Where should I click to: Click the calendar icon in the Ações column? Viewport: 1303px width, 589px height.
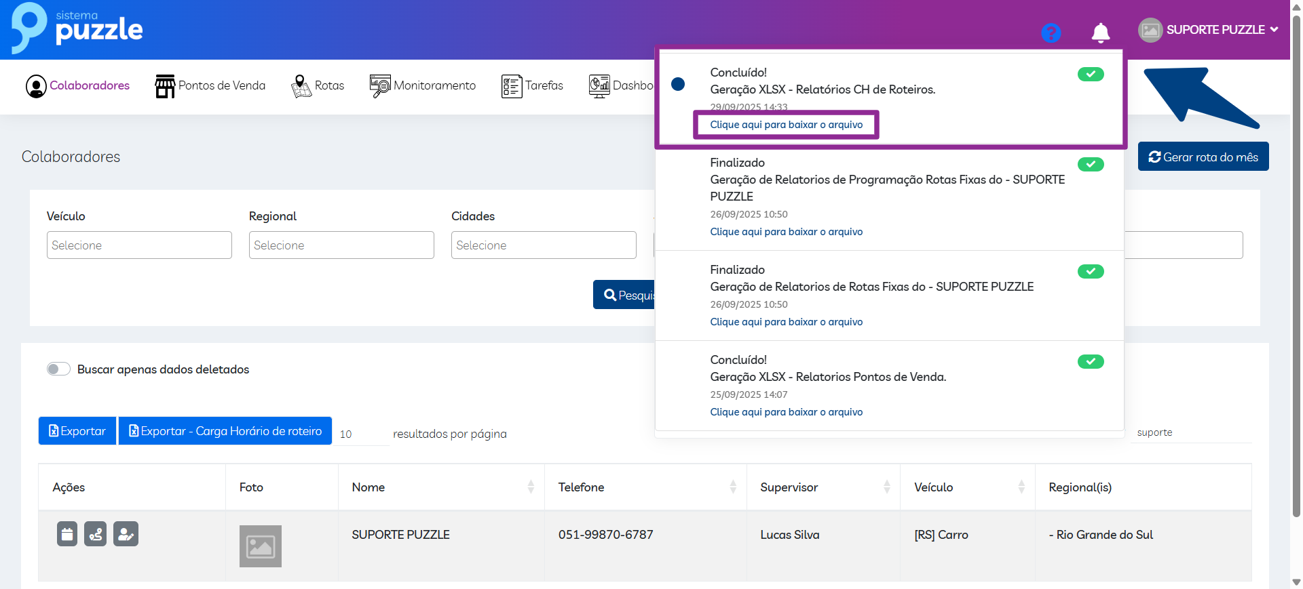pyautogui.click(x=67, y=534)
